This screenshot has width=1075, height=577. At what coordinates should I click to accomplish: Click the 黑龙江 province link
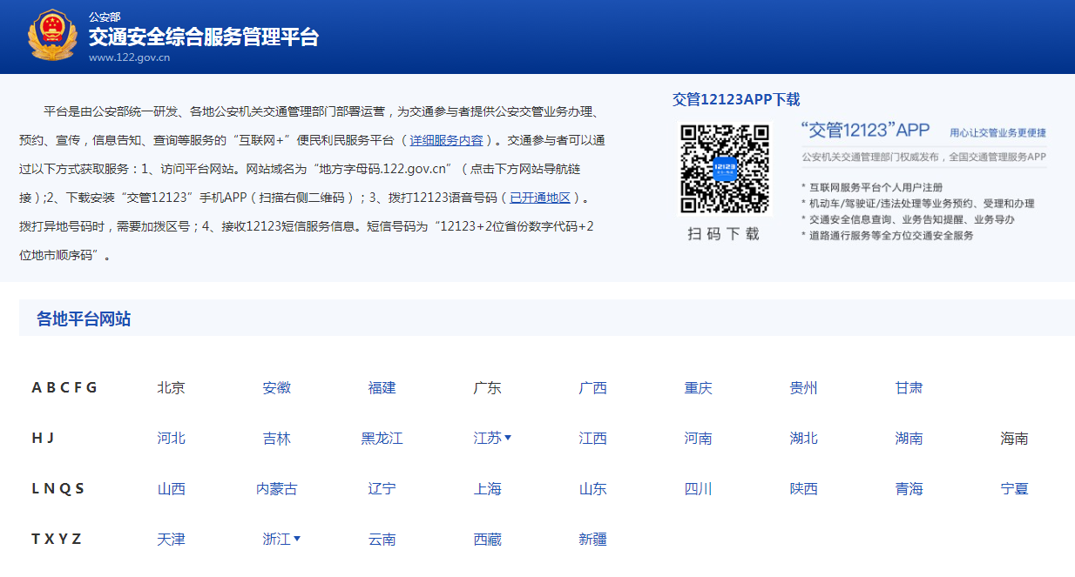click(x=382, y=439)
